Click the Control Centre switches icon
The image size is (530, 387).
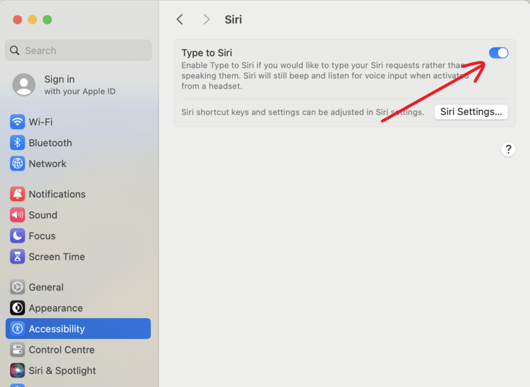tap(17, 350)
